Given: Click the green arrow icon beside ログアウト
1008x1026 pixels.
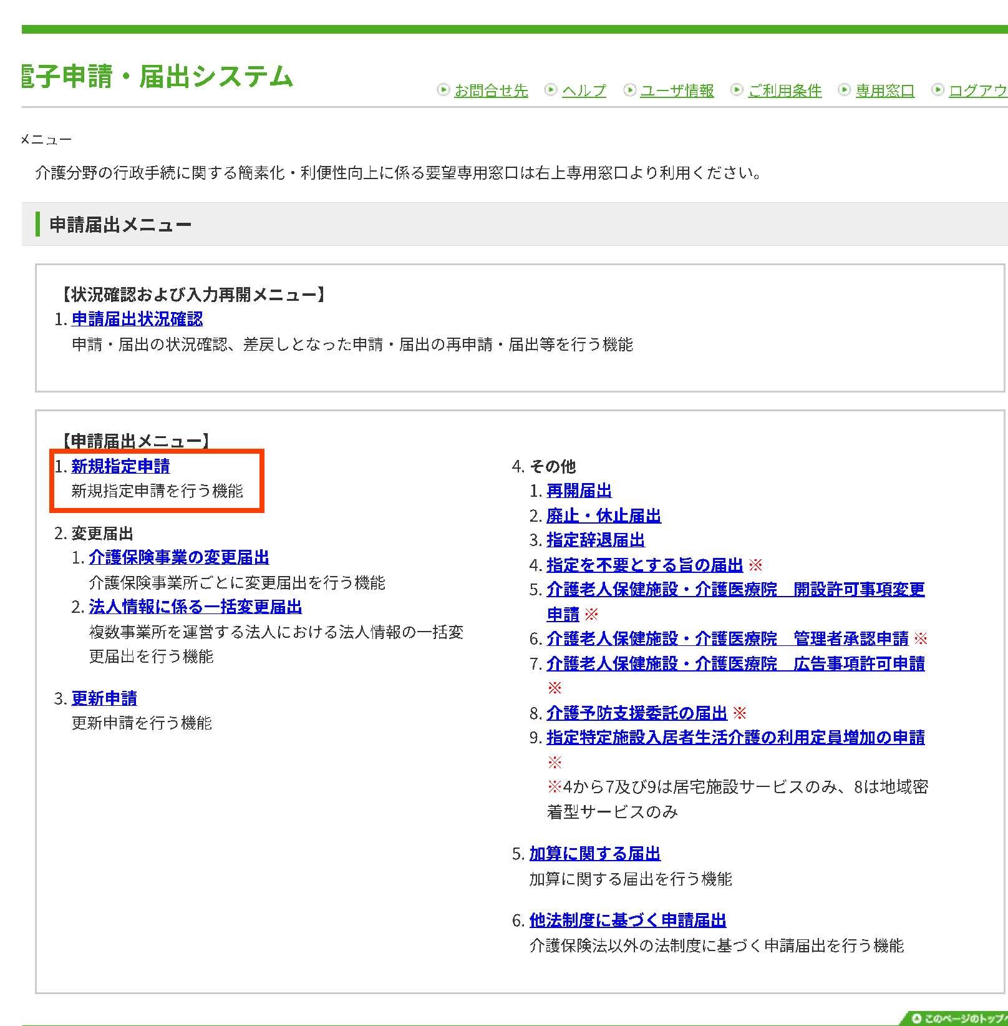Looking at the screenshot, I should pos(937,90).
